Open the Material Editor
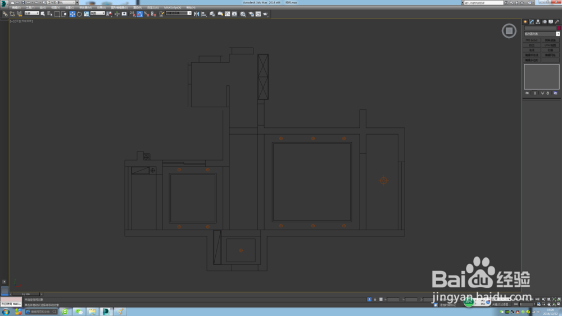 pos(243,14)
